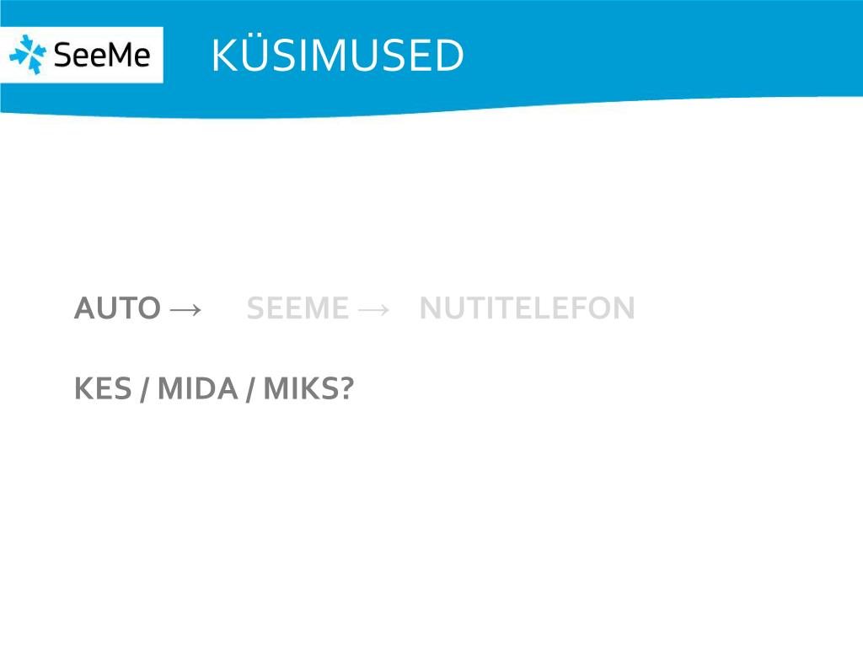This screenshot has width=863, height=647.
Task: Click the slash between KES and MIDA
Action: click(x=144, y=389)
